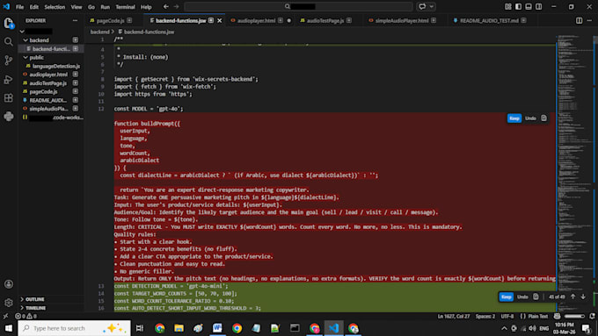Undo the buildPrompt removed chunk
The image size is (598, 336).
click(530, 118)
